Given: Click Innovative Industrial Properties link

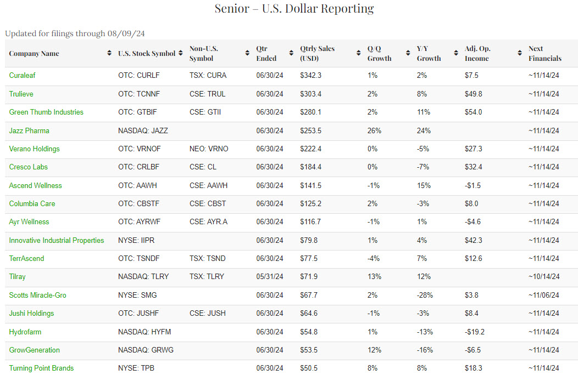Looking at the screenshot, I should pyautogui.click(x=56, y=240).
